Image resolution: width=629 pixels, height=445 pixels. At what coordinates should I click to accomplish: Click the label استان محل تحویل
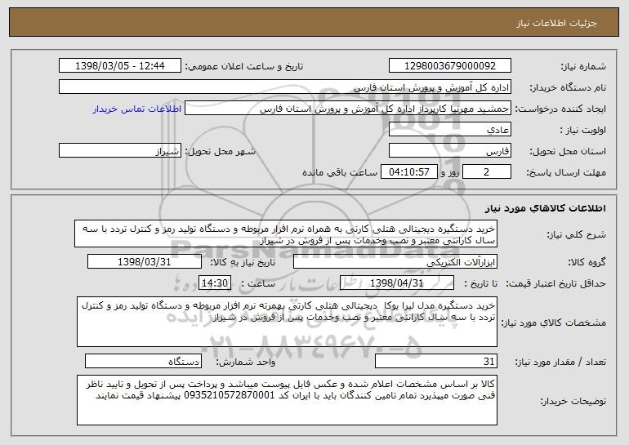568,151
